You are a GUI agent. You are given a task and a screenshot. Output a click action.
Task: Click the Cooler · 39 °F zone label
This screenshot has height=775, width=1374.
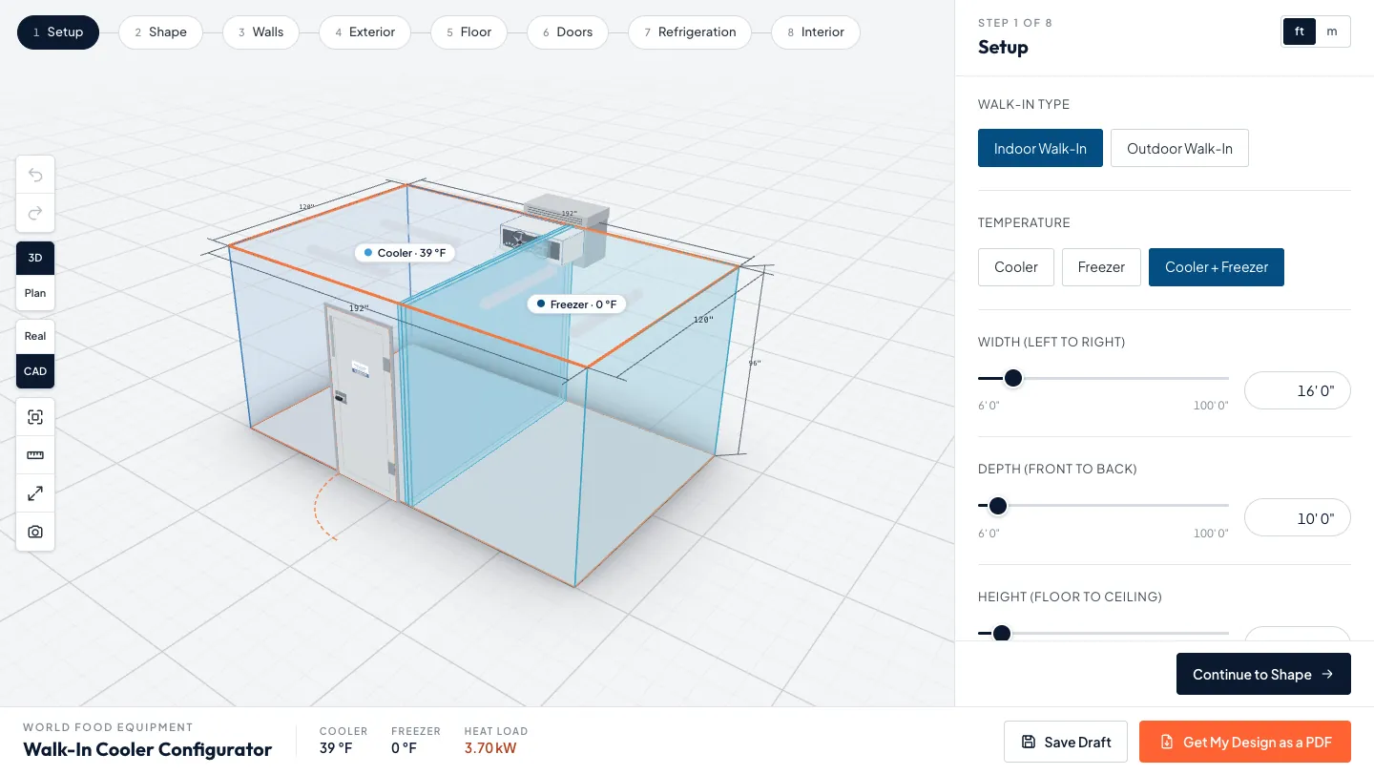tap(405, 253)
